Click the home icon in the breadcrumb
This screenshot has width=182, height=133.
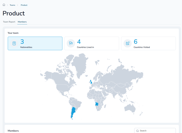tap(4, 5)
